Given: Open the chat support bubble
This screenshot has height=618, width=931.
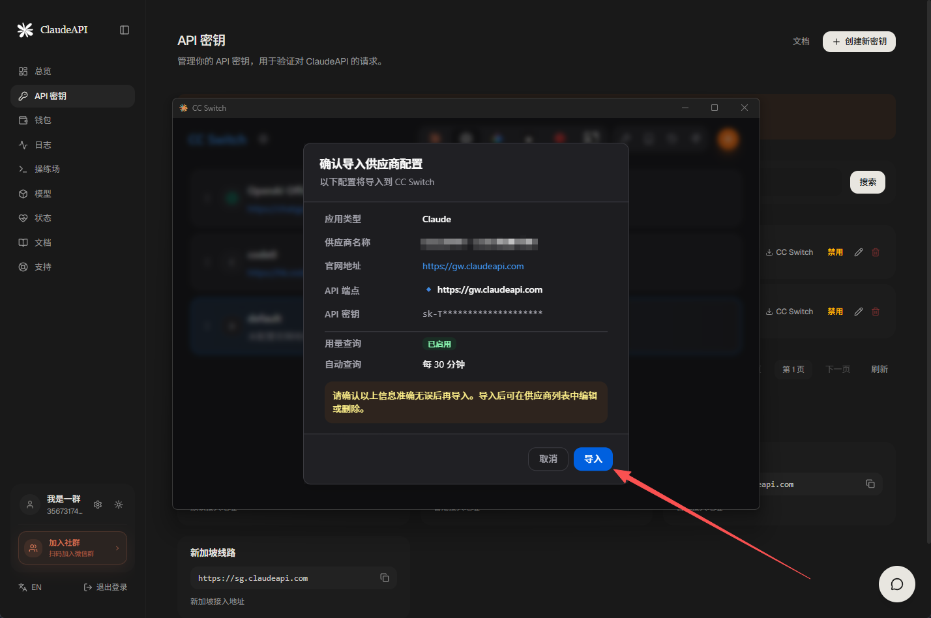Looking at the screenshot, I should coord(897,584).
